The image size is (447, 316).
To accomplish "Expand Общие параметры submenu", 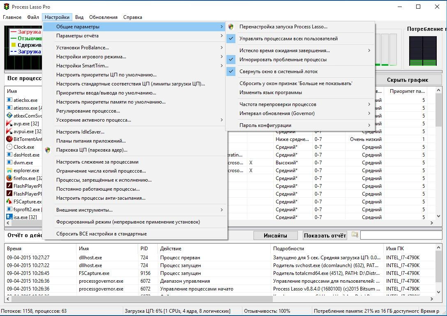I will pyautogui.click(x=135, y=27).
